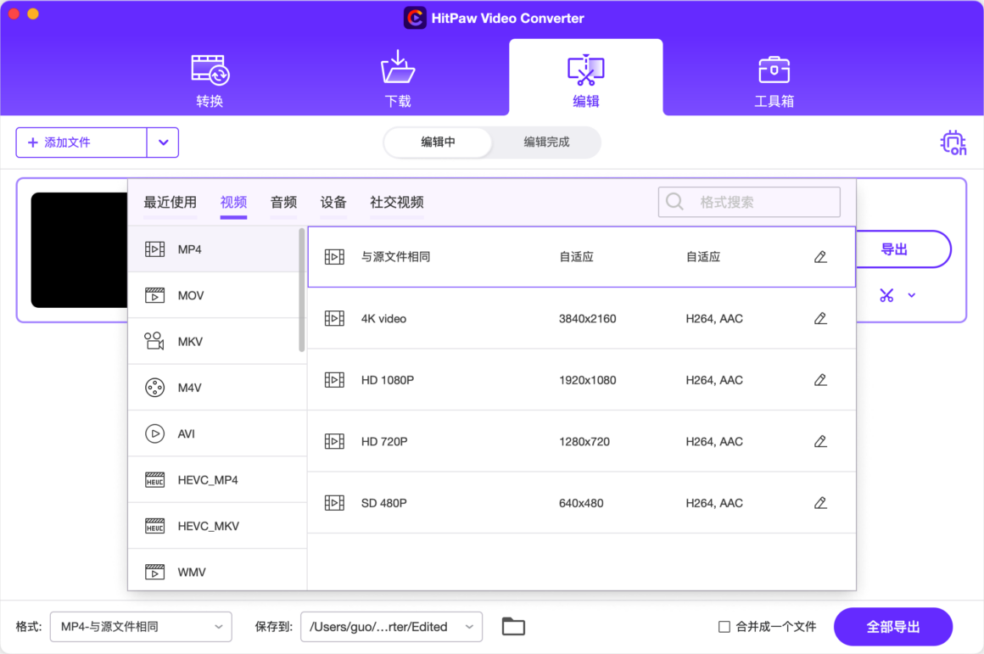Open the output folder icon

point(513,626)
